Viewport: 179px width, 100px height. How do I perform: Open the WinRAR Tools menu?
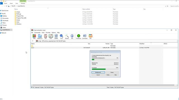point(43,32)
